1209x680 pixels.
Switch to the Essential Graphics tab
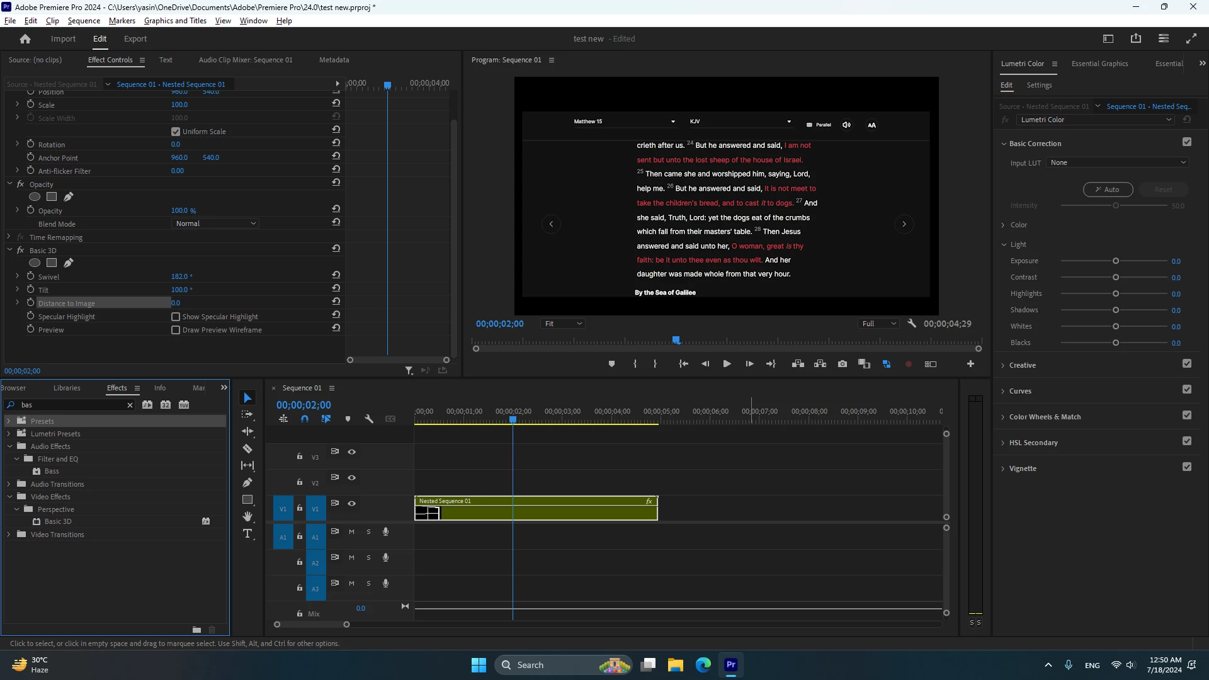(1099, 64)
